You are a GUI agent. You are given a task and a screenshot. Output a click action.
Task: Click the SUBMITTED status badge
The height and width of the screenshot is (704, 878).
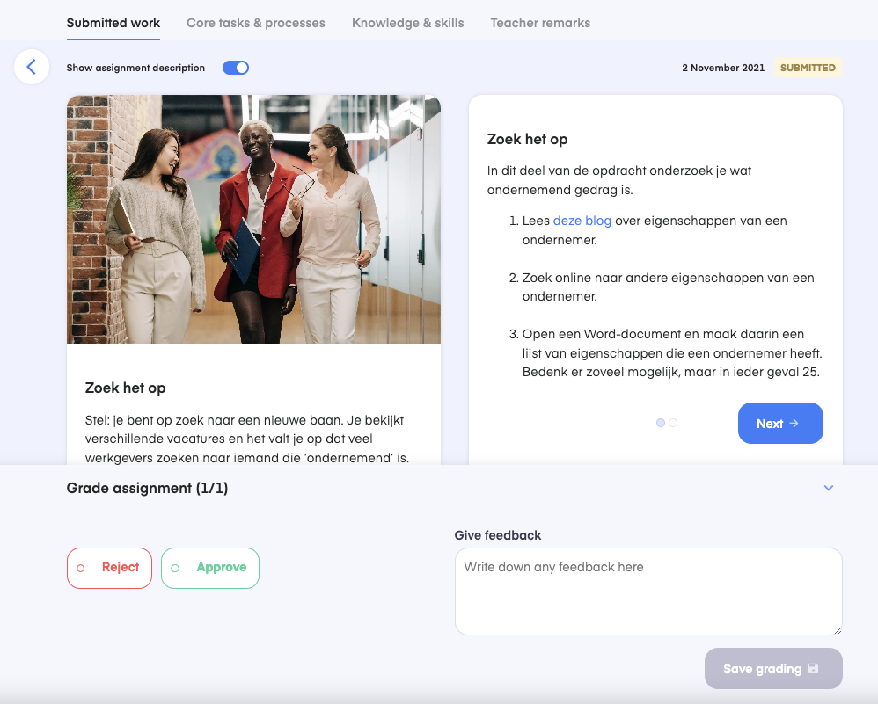click(x=808, y=68)
